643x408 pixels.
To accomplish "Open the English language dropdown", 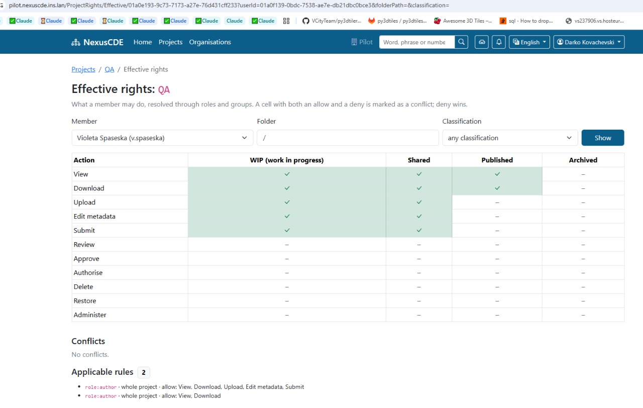I will [x=529, y=42].
